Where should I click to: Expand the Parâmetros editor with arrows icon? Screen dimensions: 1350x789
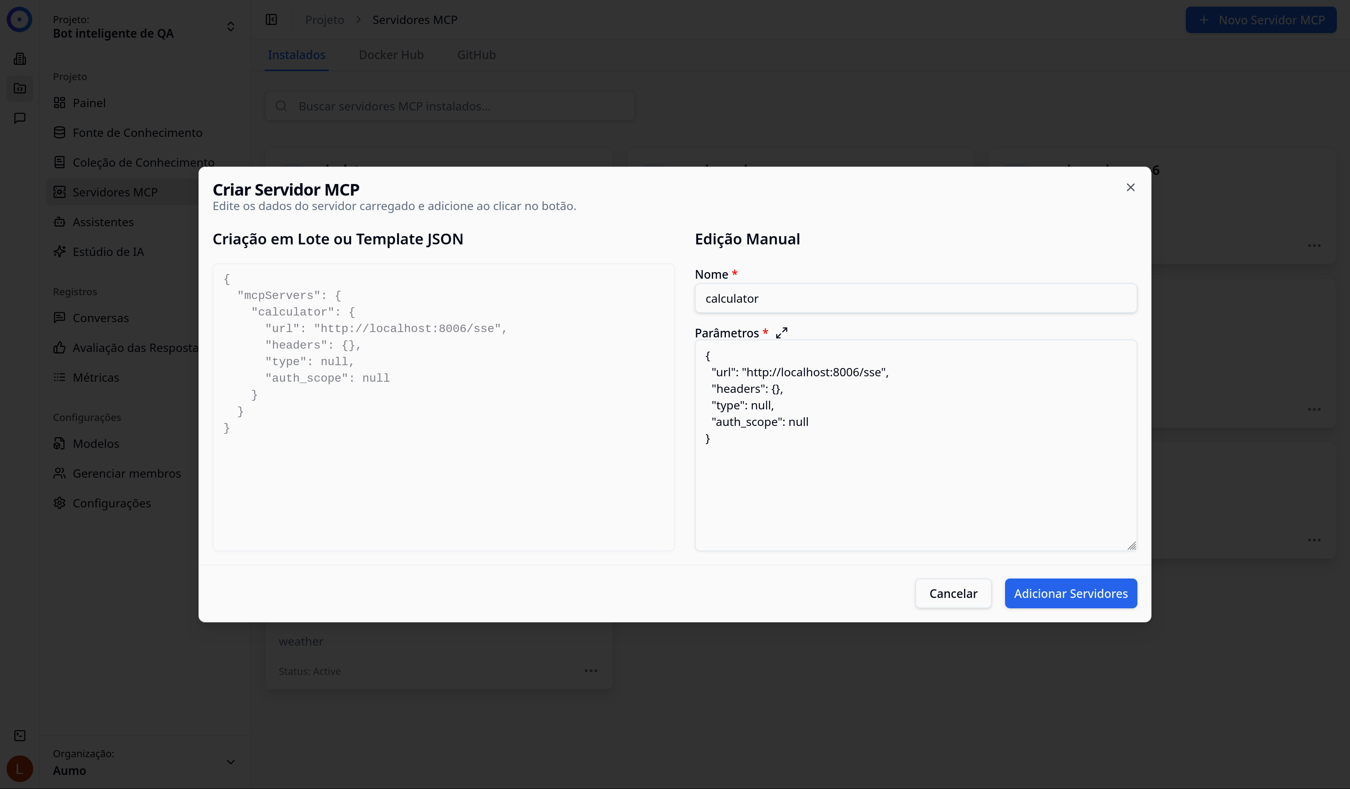pos(782,332)
